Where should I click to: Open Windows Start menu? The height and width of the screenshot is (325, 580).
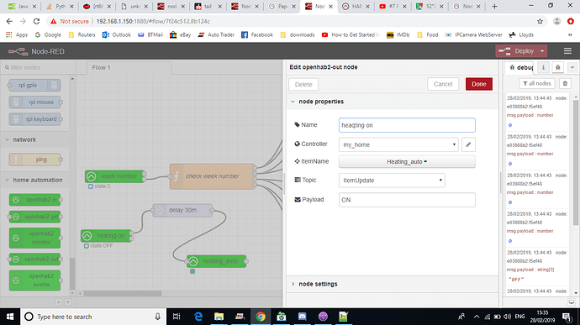(10, 317)
